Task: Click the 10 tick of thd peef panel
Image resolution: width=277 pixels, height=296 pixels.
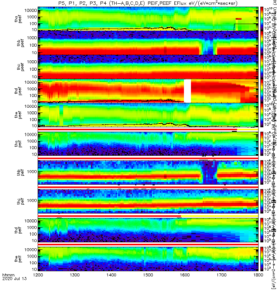Action: pyautogui.click(x=34, y=102)
